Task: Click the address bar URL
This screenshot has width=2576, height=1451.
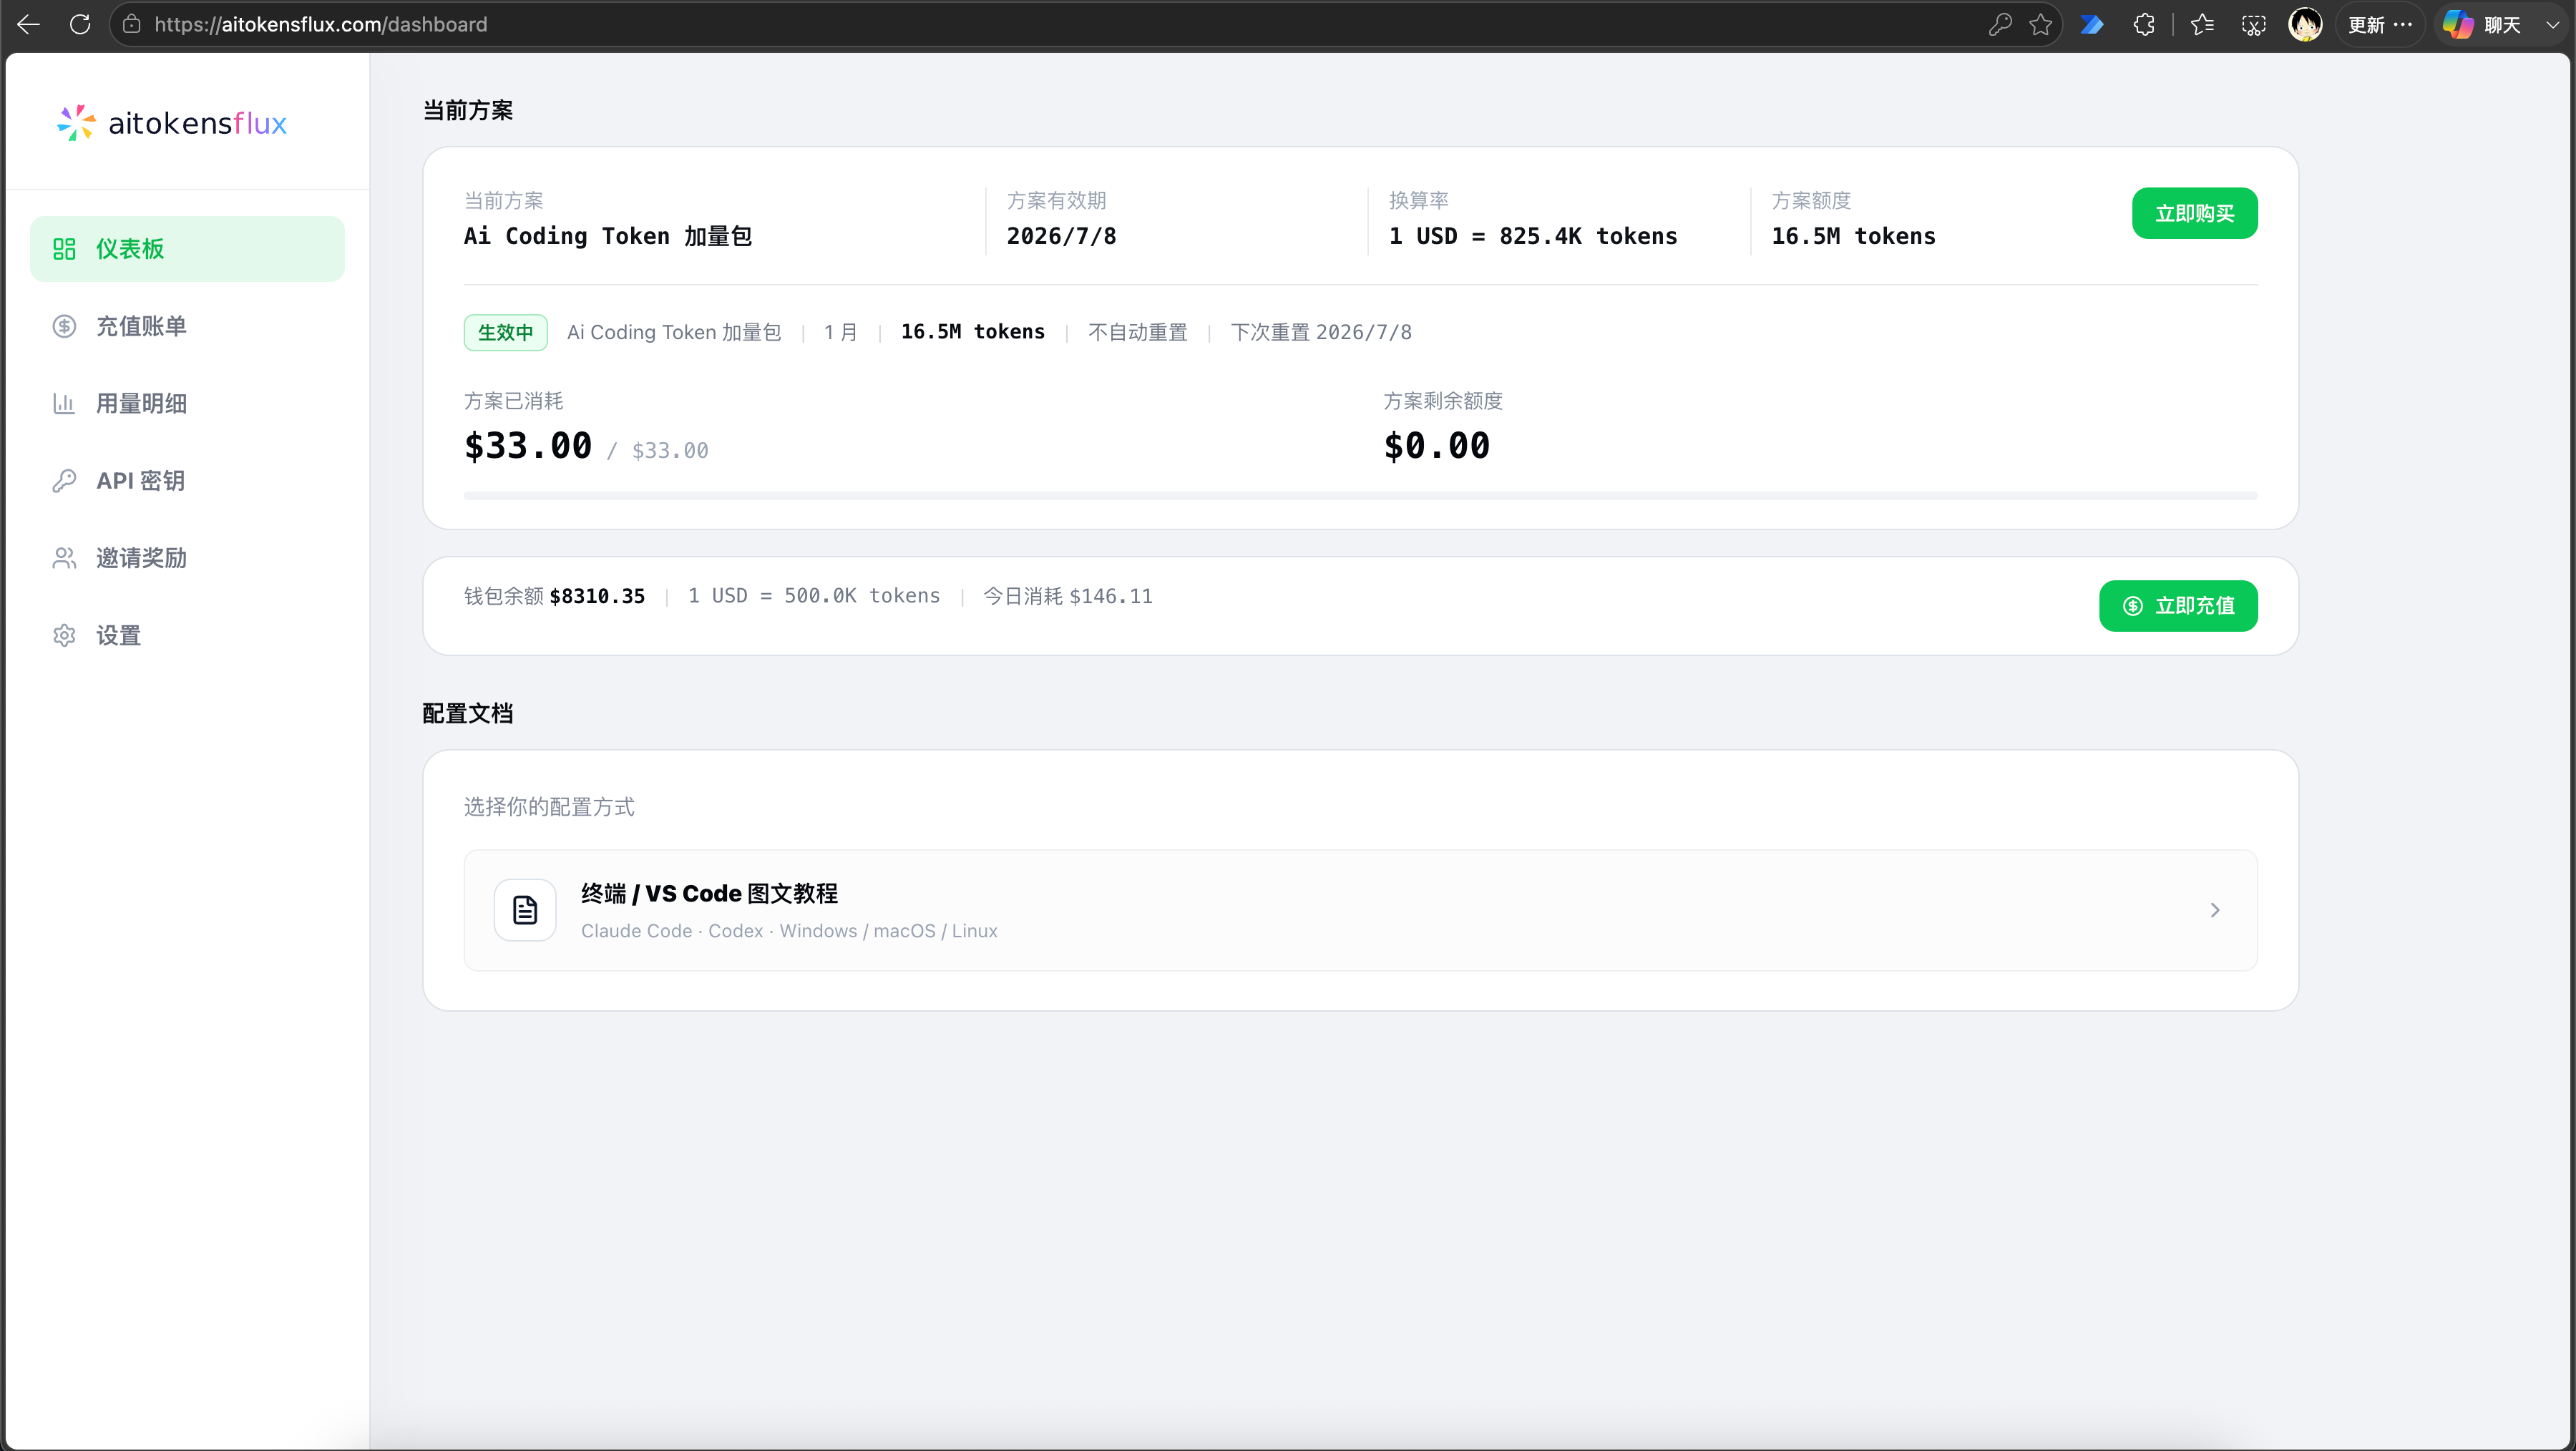Action: (x=320, y=24)
